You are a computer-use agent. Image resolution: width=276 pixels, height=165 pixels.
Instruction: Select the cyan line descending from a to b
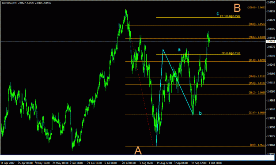178,82
